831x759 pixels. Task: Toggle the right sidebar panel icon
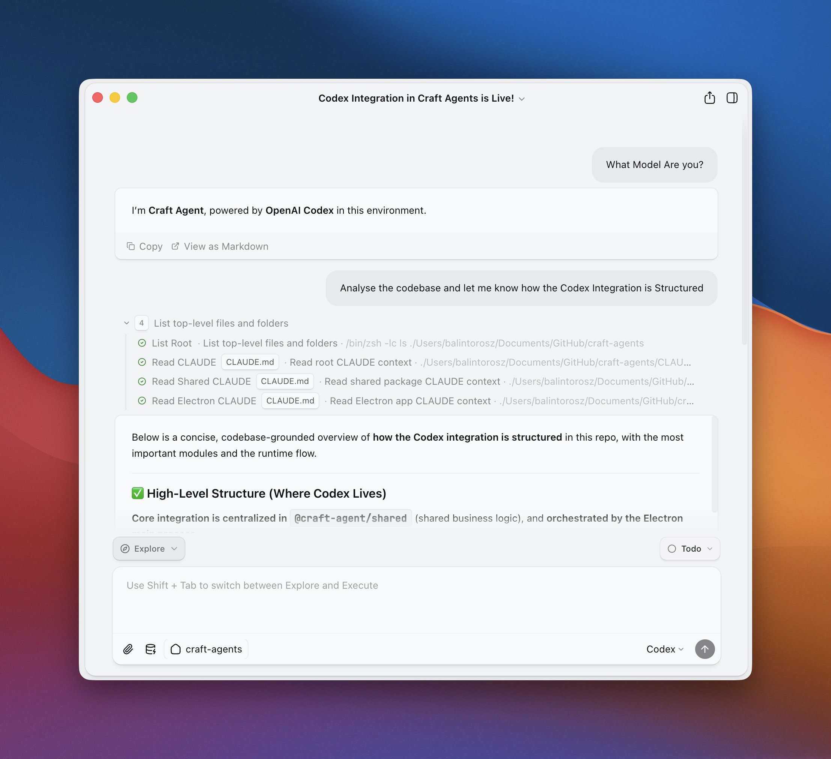732,98
